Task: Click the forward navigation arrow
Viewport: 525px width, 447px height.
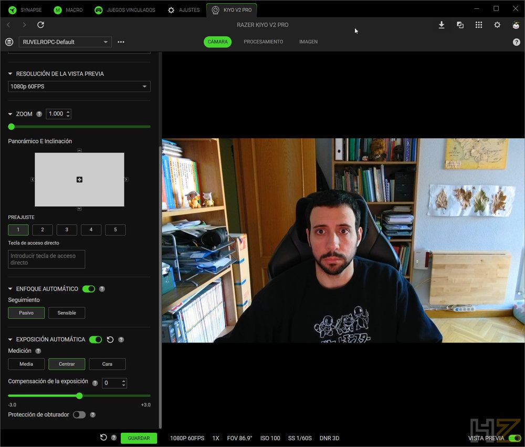Action: [x=24, y=25]
